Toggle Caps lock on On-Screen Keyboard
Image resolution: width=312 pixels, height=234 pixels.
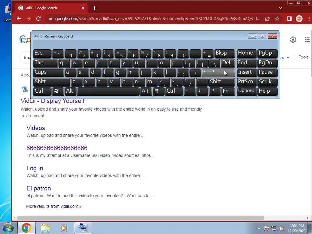pyautogui.click(x=48, y=73)
